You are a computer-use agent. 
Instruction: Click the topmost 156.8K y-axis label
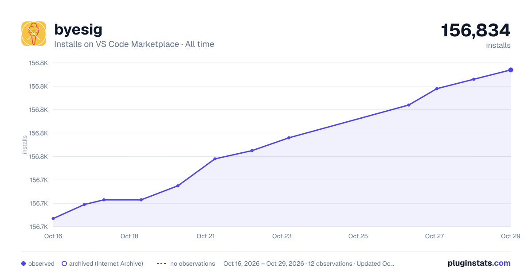(39, 63)
